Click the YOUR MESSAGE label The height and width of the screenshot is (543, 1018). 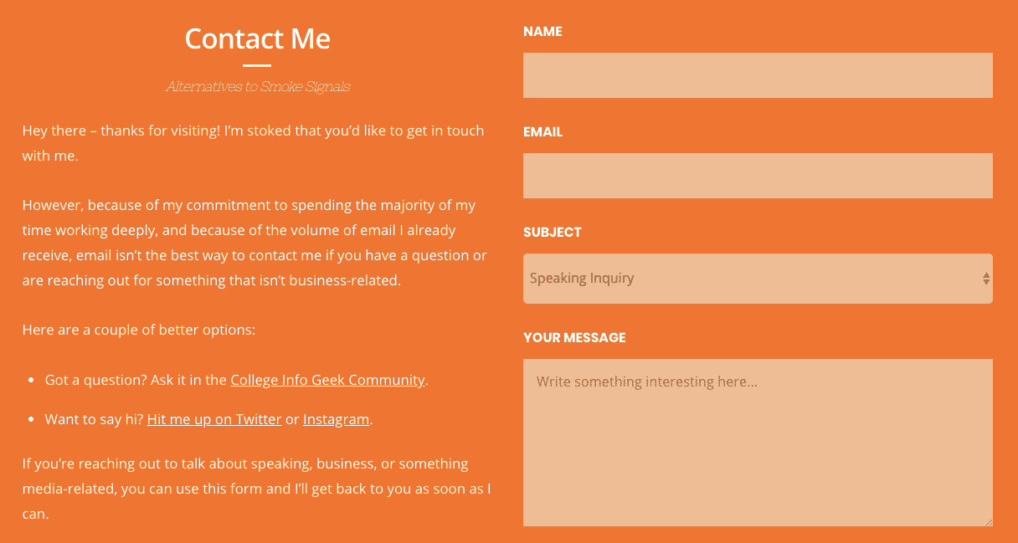pos(574,338)
